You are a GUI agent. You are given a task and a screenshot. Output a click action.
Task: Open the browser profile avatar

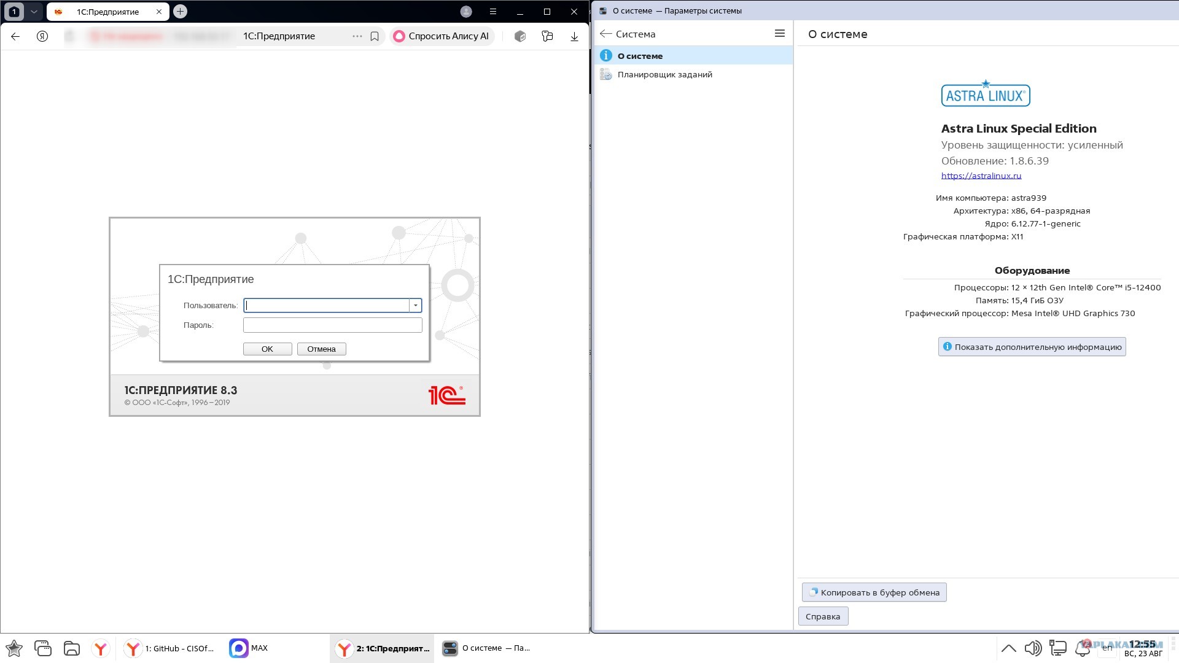pyautogui.click(x=466, y=12)
